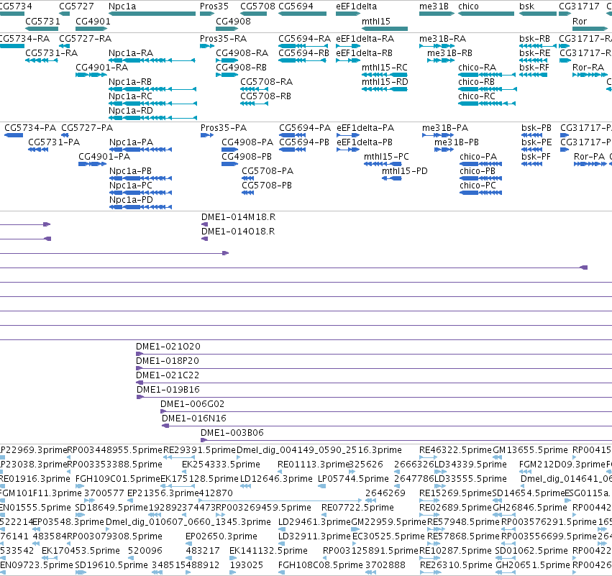This screenshot has height=576, width=612.
Task: Select the CG5694 gene glyph
Action: pos(302,14)
